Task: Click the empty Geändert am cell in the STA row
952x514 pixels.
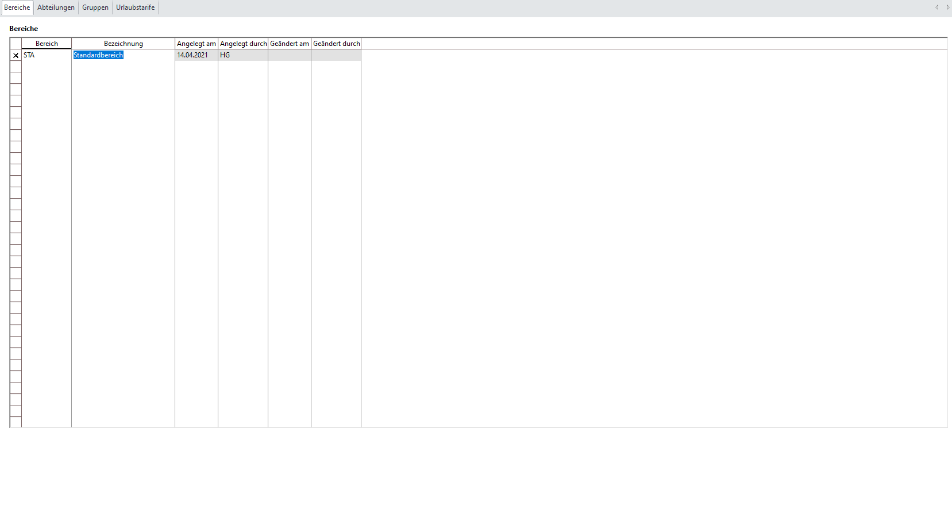Action: 289,55
